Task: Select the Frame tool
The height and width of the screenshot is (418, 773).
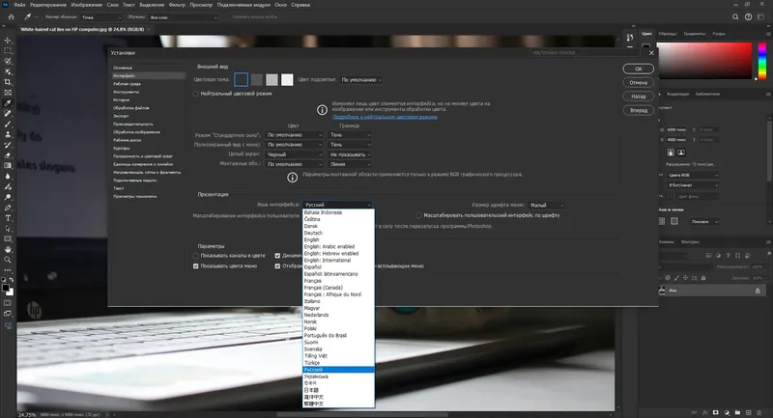Action: (8, 93)
